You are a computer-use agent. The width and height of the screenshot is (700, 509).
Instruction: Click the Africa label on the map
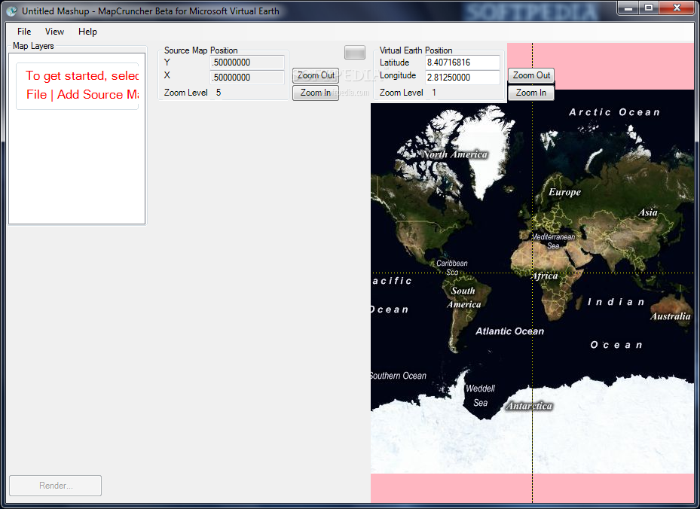[545, 276]
